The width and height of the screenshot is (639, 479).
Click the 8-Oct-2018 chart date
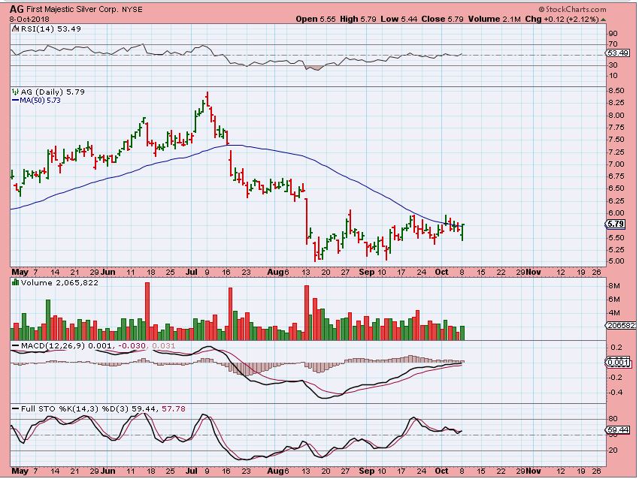(x=29, y=19)
